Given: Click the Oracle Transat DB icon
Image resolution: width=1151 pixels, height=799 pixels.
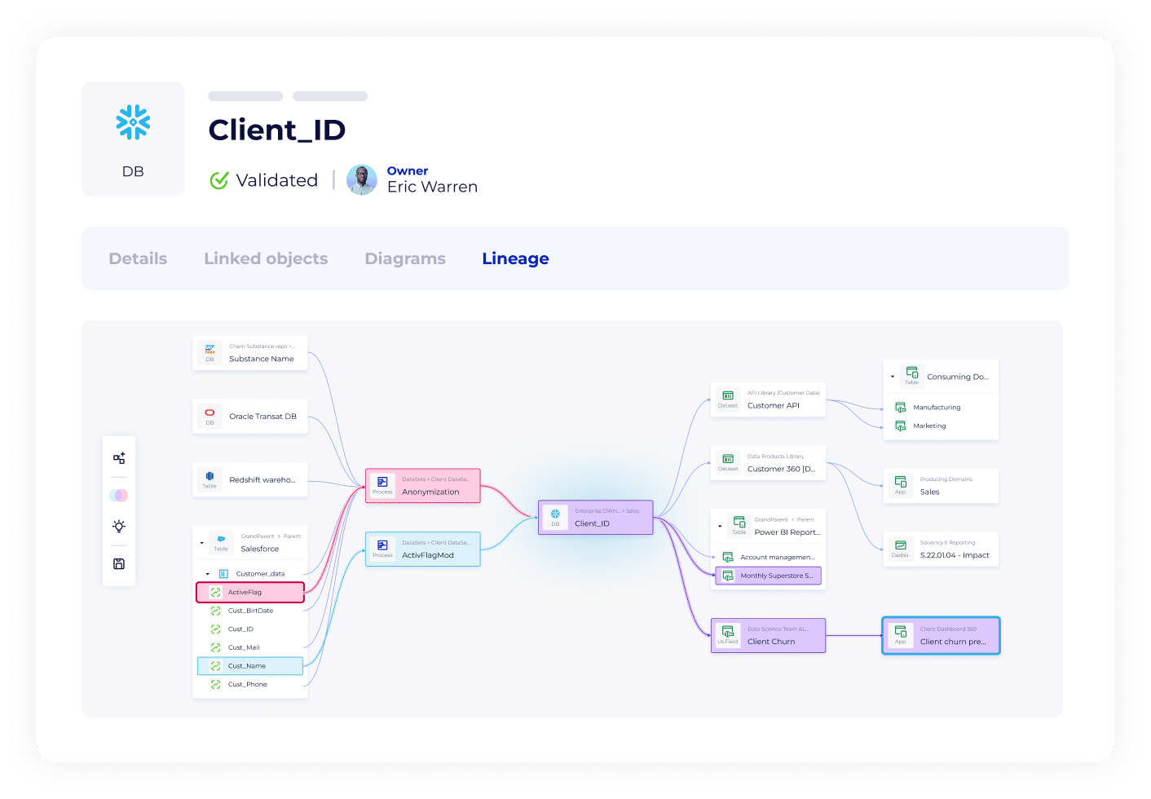Looking at the screenshot, I should [209, 415].
